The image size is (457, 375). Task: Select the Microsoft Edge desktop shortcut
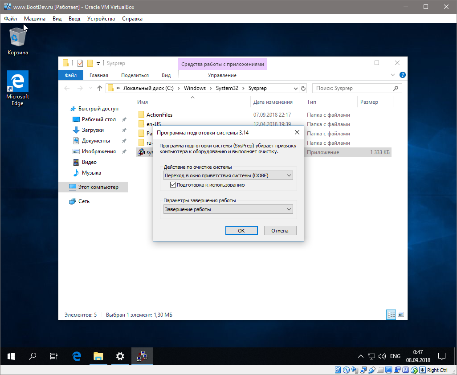point(17,88)
